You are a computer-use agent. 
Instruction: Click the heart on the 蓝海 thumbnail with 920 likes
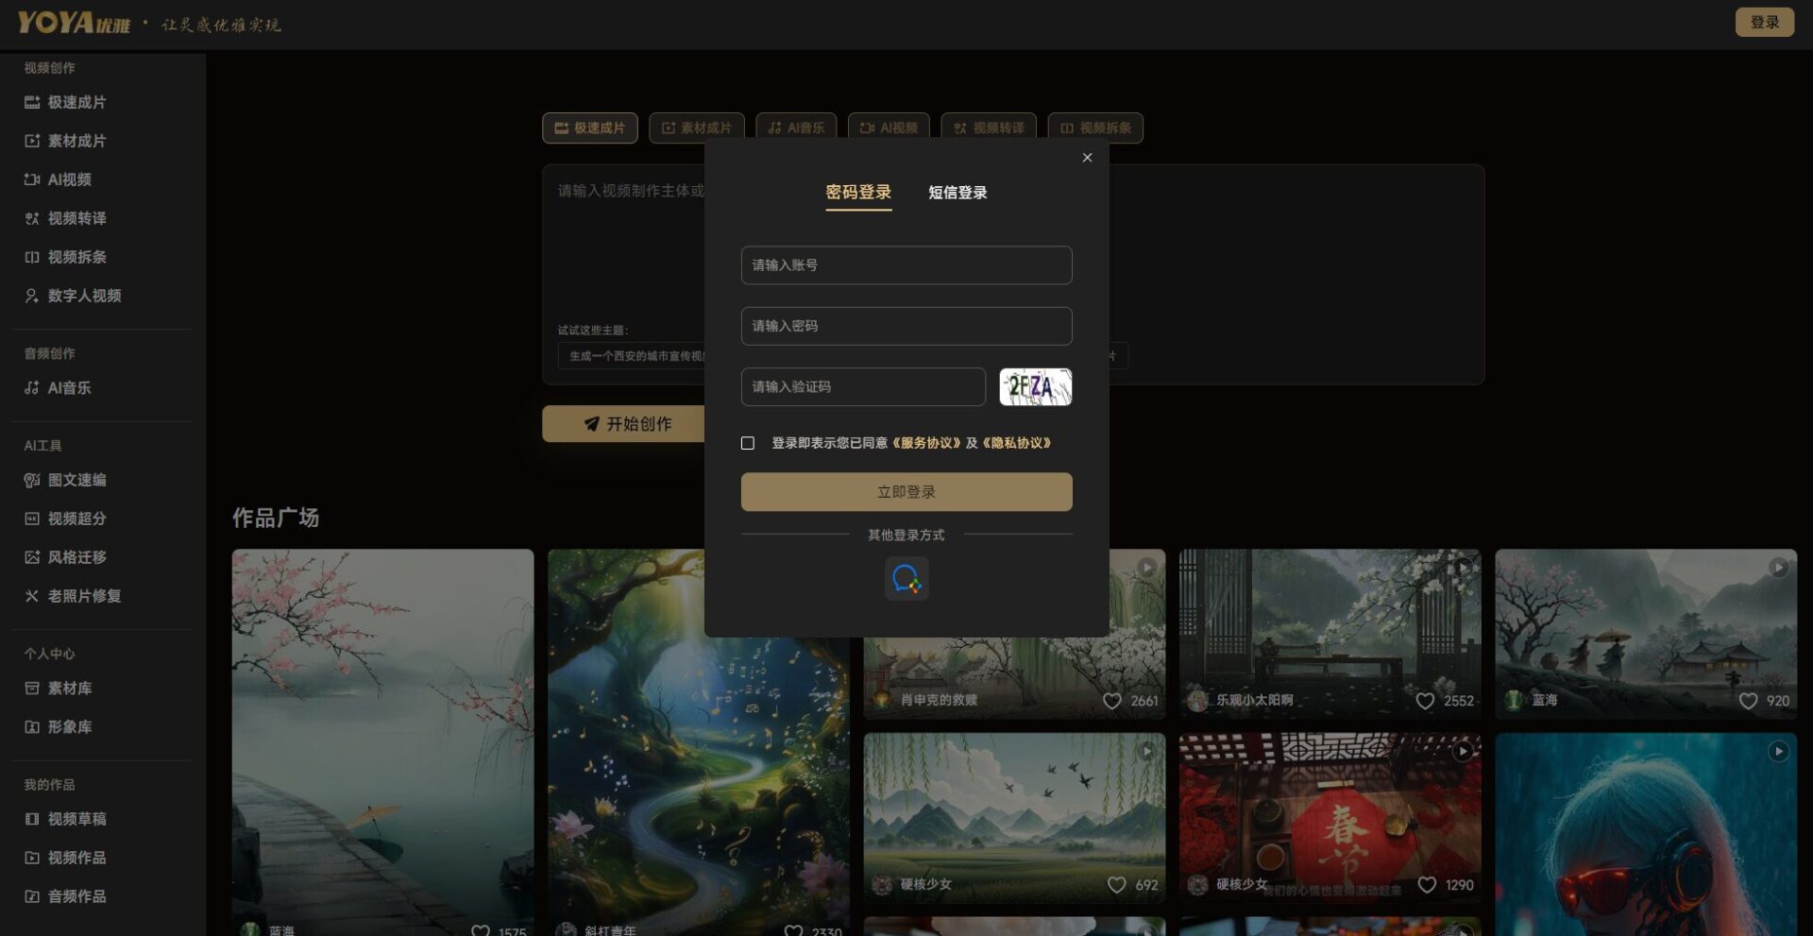pos(1748,701)
